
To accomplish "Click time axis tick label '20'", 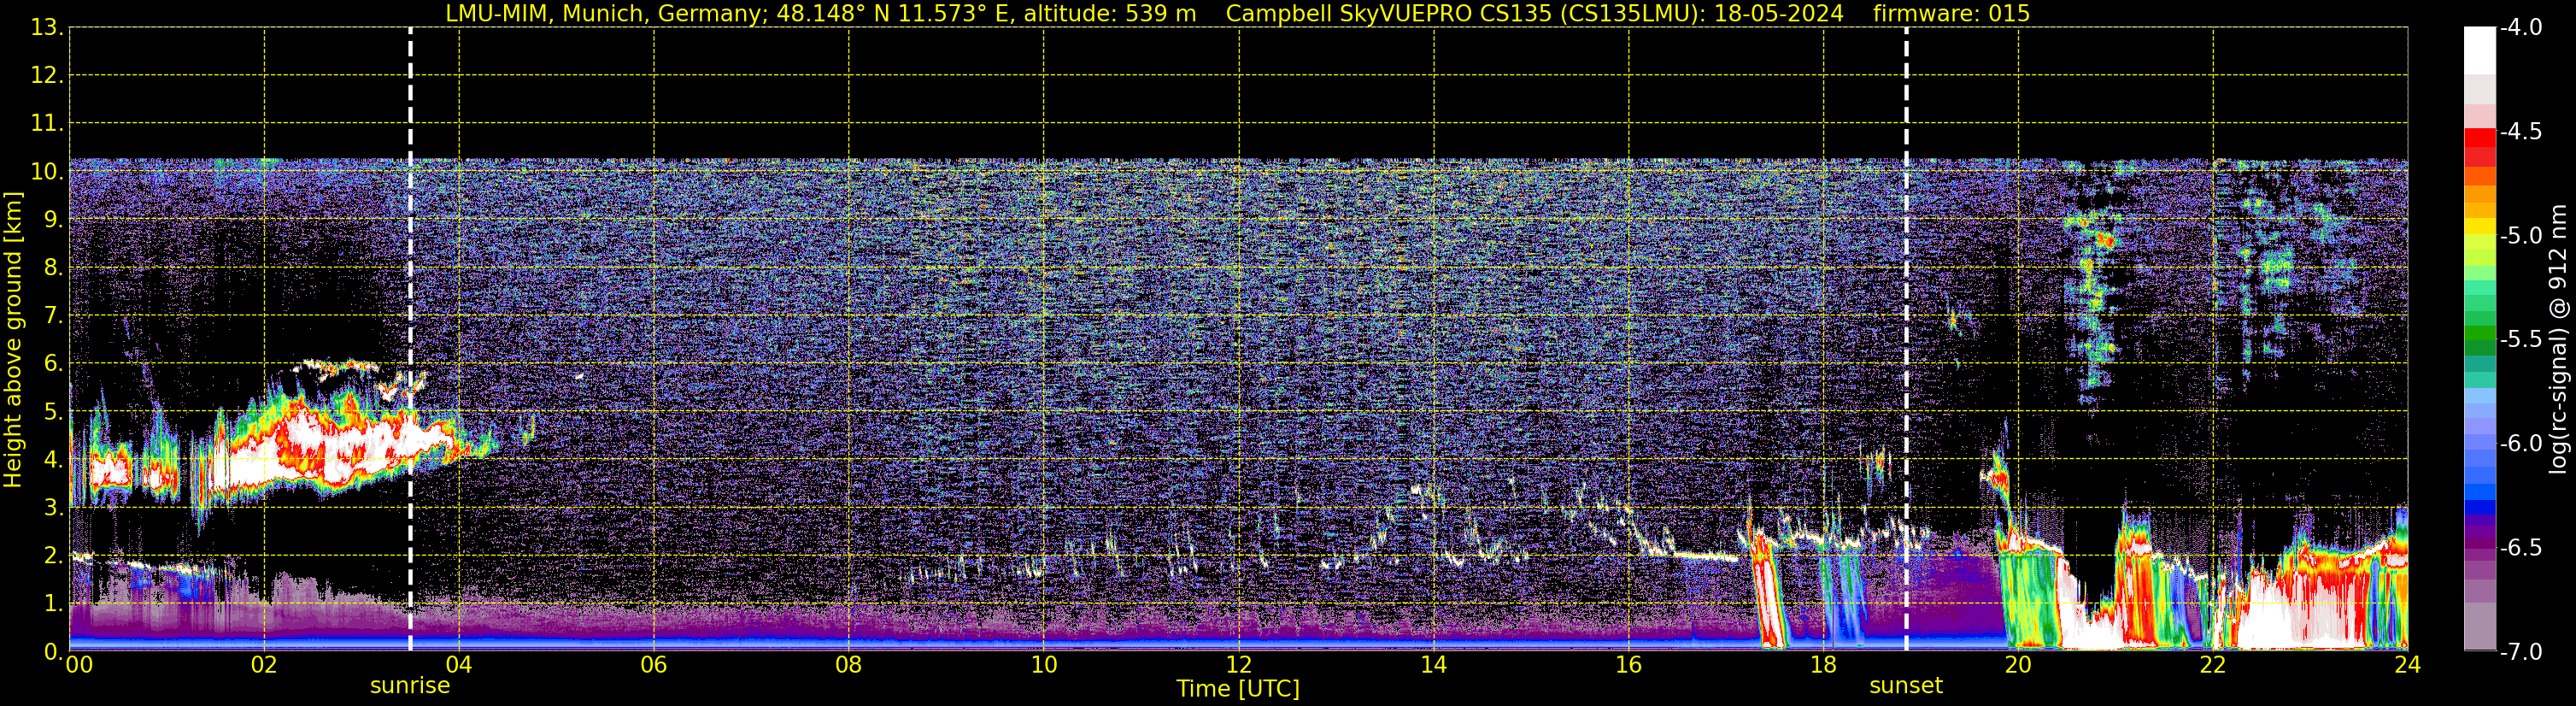I will click(x=2018, y=665).
